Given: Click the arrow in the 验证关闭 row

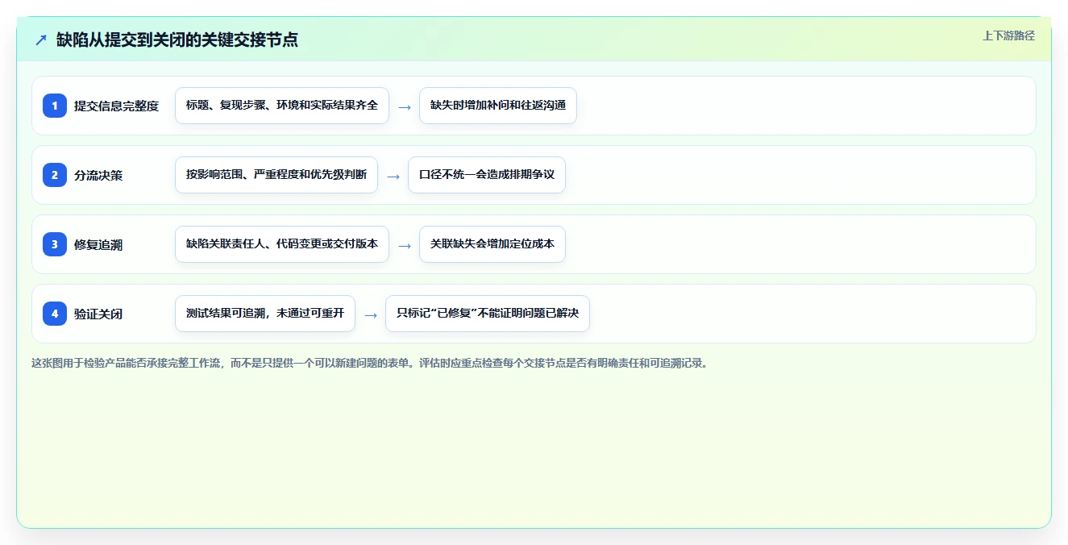Looking at the screenshot, I should tap(371, 314).
